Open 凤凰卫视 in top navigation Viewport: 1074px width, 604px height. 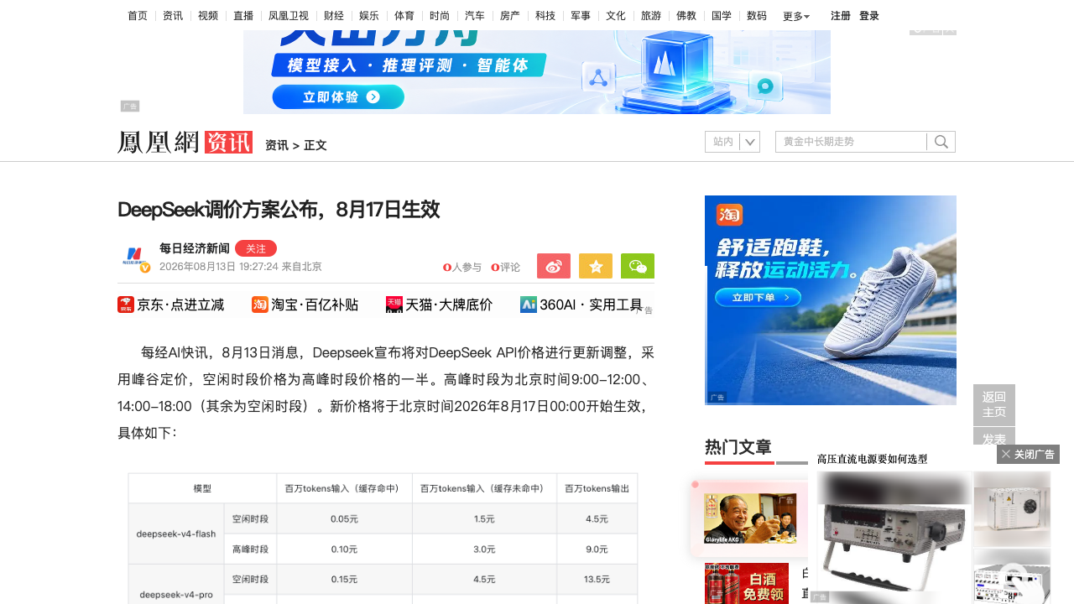click(x=289, y=15)
